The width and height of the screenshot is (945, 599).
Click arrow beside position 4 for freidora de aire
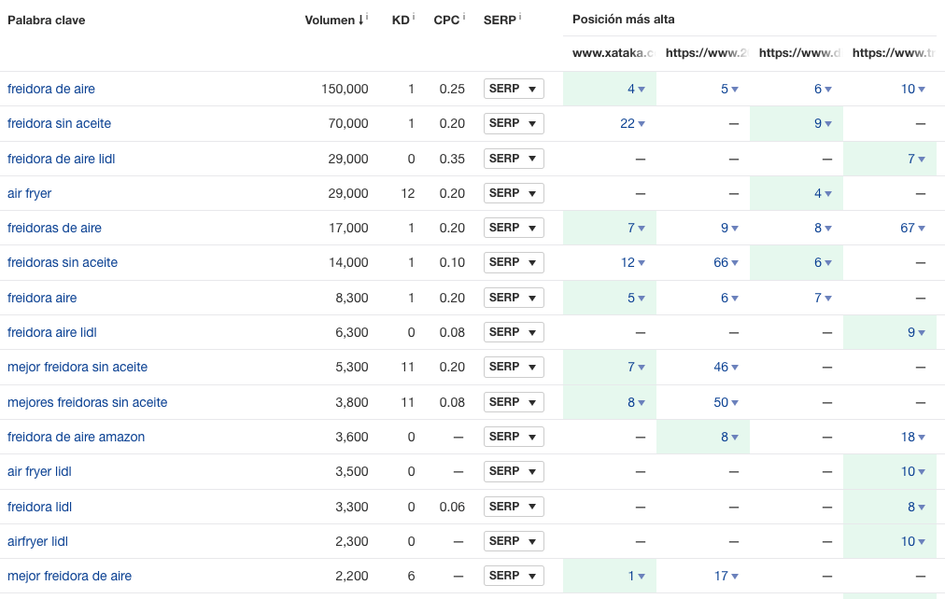click(642, 90)
